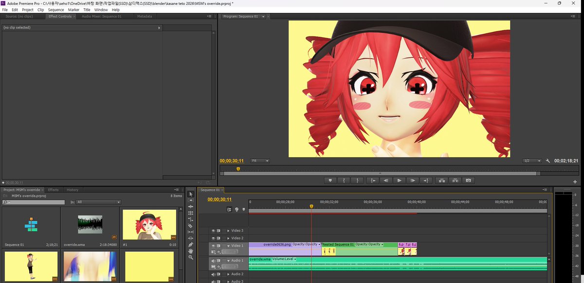Click the Program Monitor playhead marker

pyautogui.click(x=238, y=169)
